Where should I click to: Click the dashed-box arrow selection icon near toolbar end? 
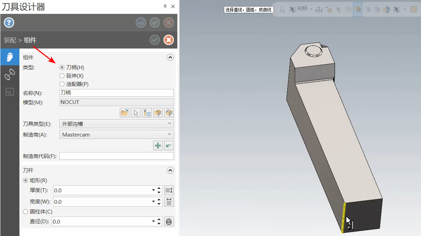[396, 10]
